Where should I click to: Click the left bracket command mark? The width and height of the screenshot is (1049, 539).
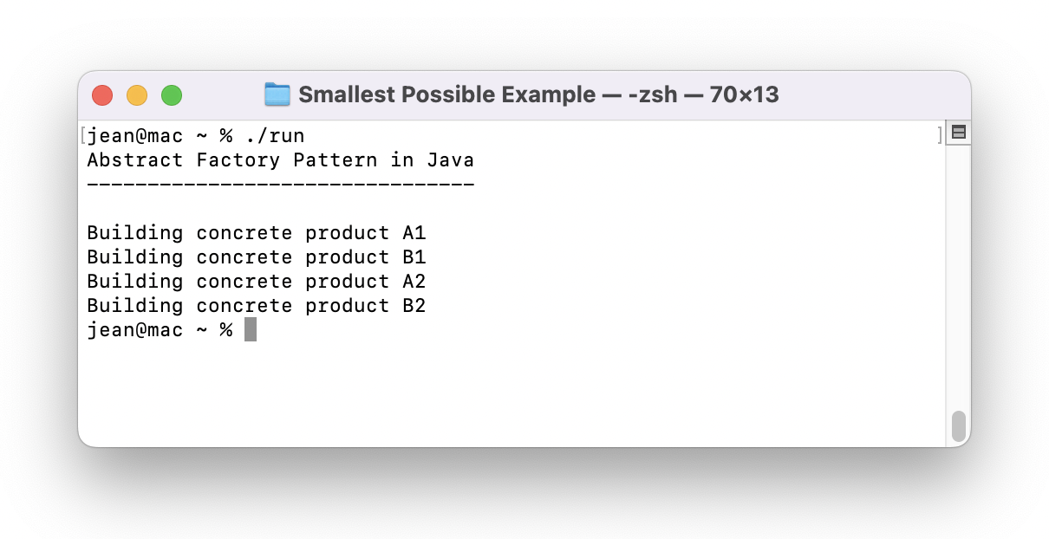click(82, 136)
